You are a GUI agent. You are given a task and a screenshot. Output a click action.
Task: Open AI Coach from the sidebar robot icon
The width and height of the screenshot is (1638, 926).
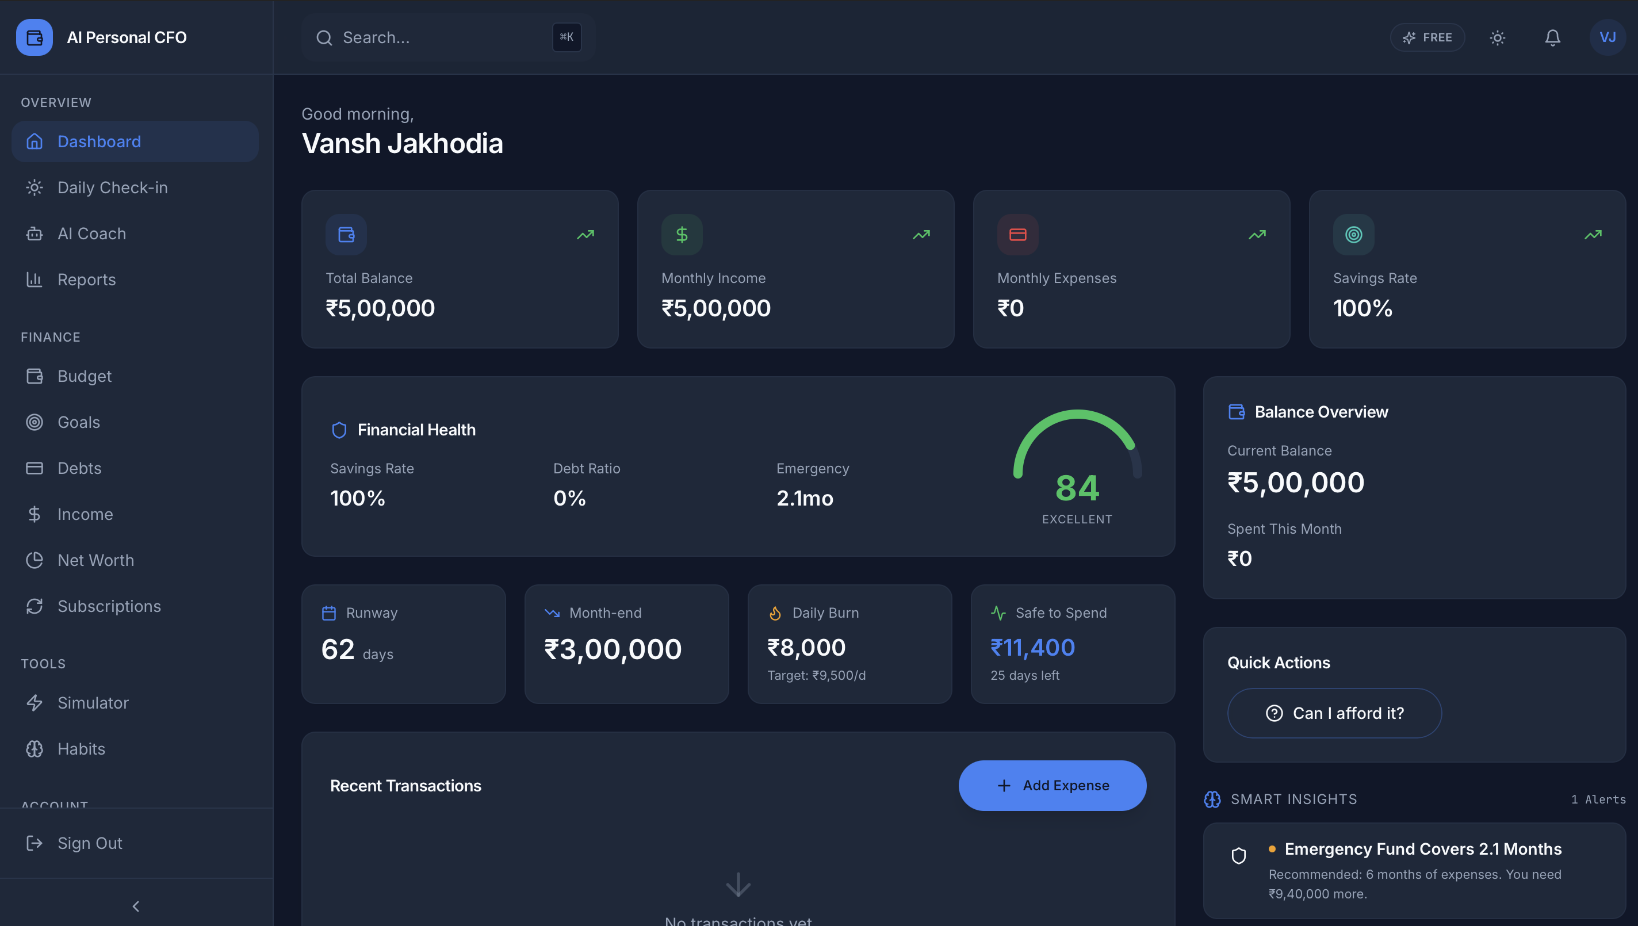[x=35, y=234]
